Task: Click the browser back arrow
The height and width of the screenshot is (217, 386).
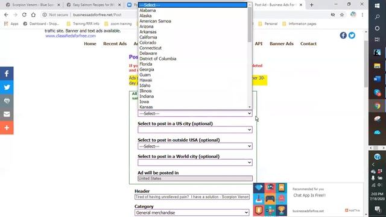Action: pyautogui.click(x=6, y=14)
